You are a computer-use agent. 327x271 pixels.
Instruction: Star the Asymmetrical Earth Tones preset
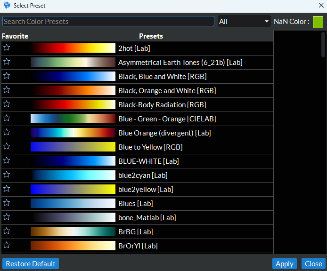point(7,62)
